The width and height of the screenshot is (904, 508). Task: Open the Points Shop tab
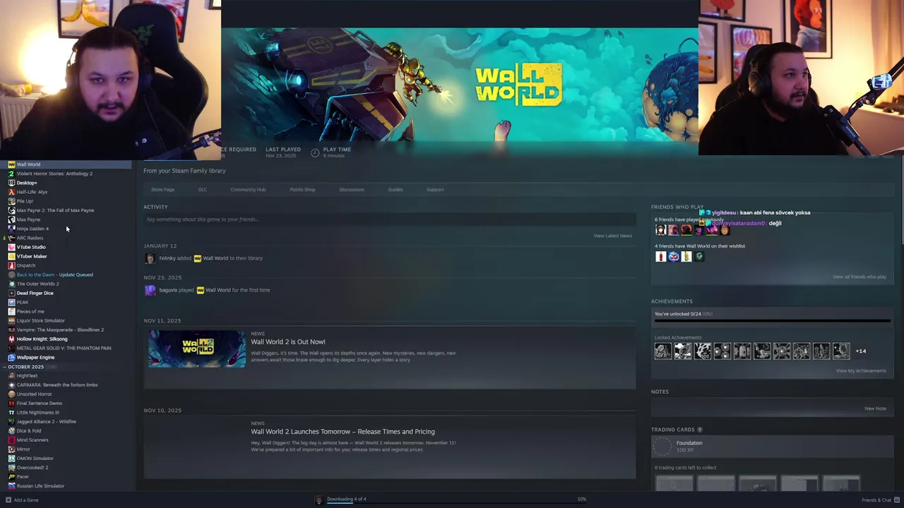coord(302,189)
